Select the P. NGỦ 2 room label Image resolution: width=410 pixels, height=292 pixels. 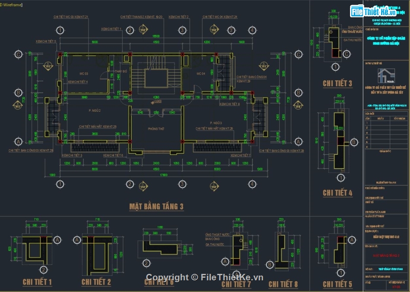[95, 110]
